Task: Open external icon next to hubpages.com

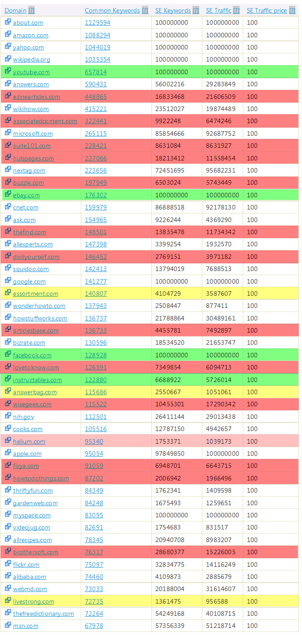Action: tap(8, 158)
